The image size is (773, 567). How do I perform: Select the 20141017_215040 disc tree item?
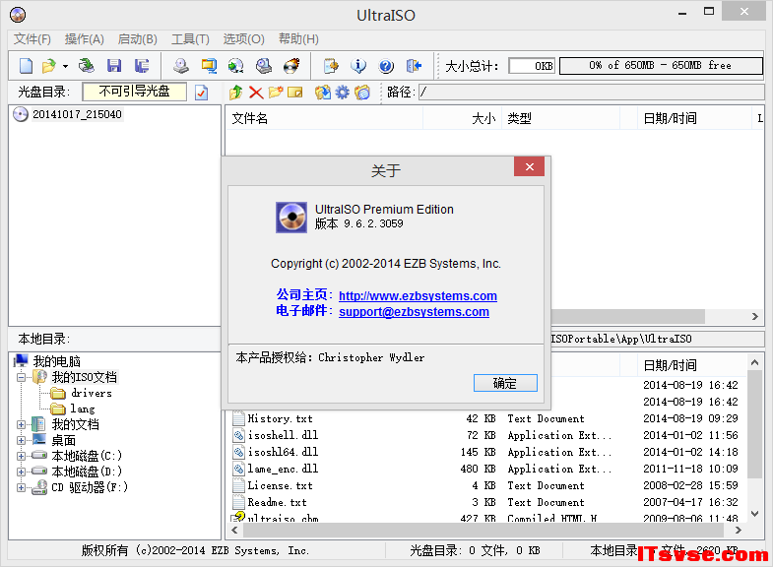(x=77, y=114)
